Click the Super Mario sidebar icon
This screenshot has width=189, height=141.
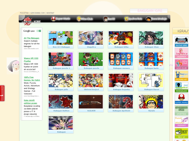(181, 99)
